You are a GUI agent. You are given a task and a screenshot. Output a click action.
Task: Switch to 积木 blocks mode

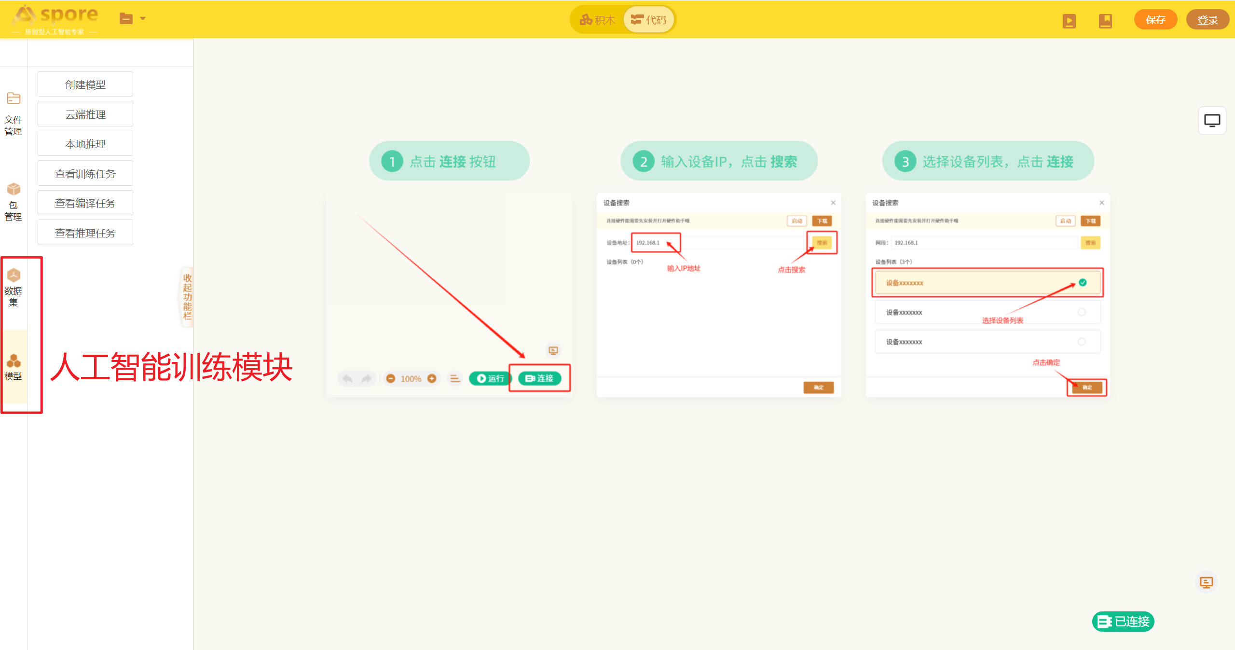598,20
